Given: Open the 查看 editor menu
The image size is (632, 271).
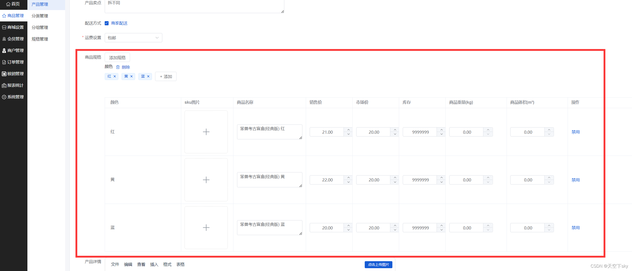Looking at the screenshot, I should pyautogui.click(x=141, y=265).
